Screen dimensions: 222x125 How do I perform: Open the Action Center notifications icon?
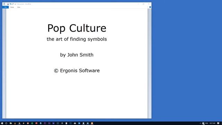pyautogui.click(x=218, y=123)
